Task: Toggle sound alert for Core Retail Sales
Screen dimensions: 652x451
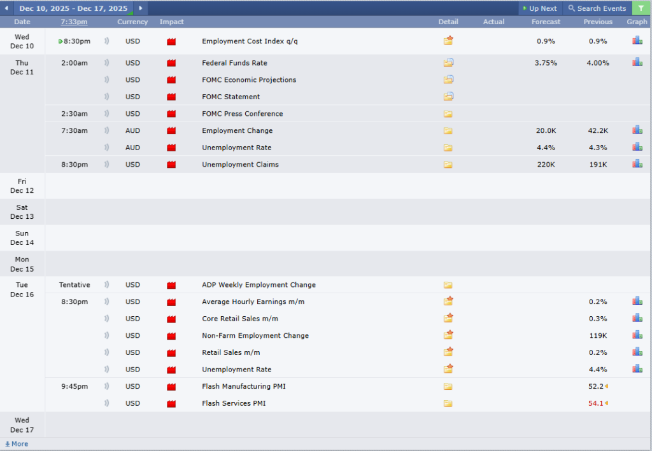Action: tap(106, 319)
